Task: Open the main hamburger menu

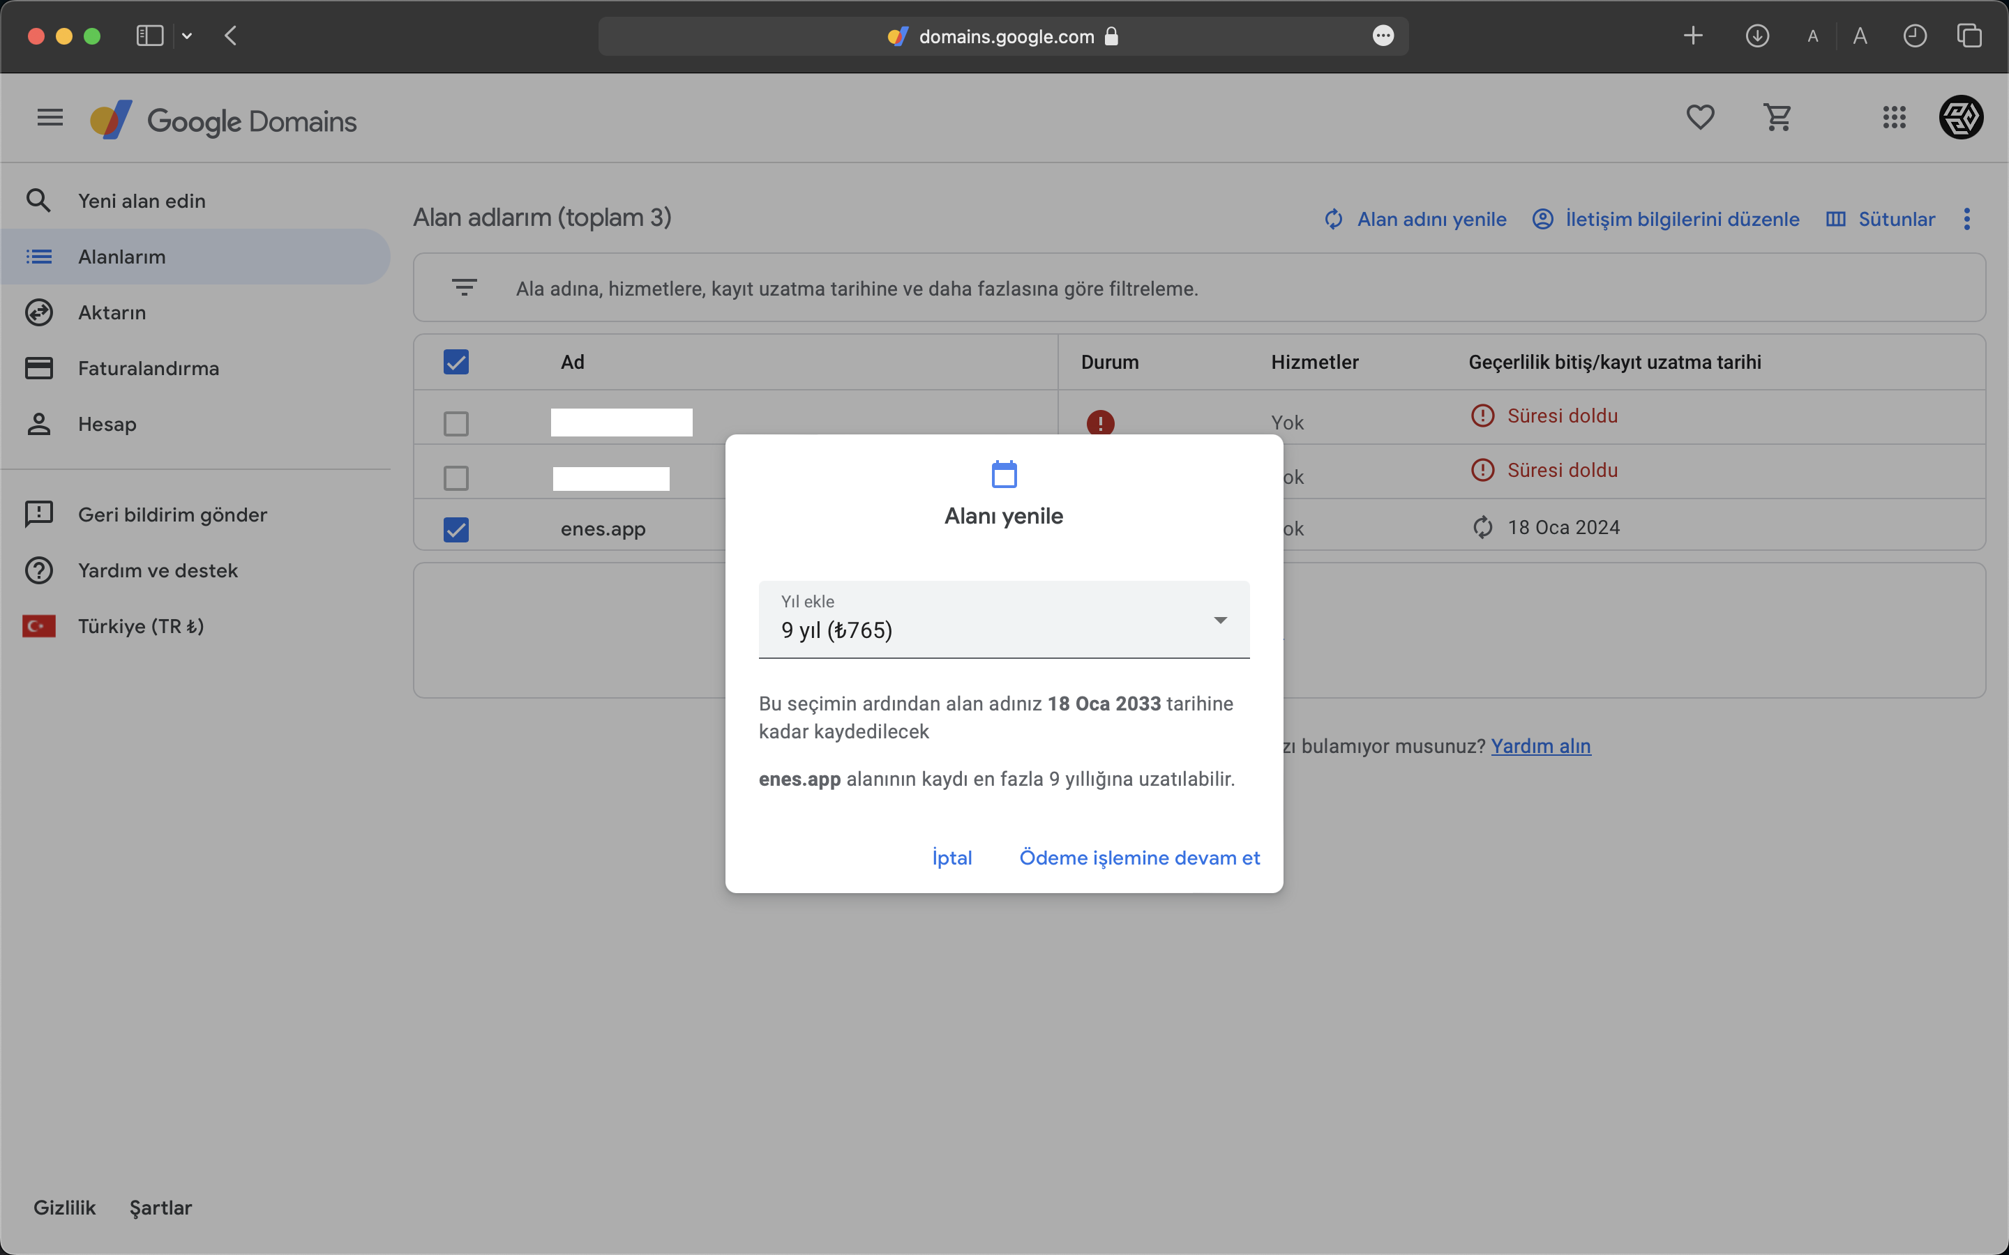Action: 50,118
